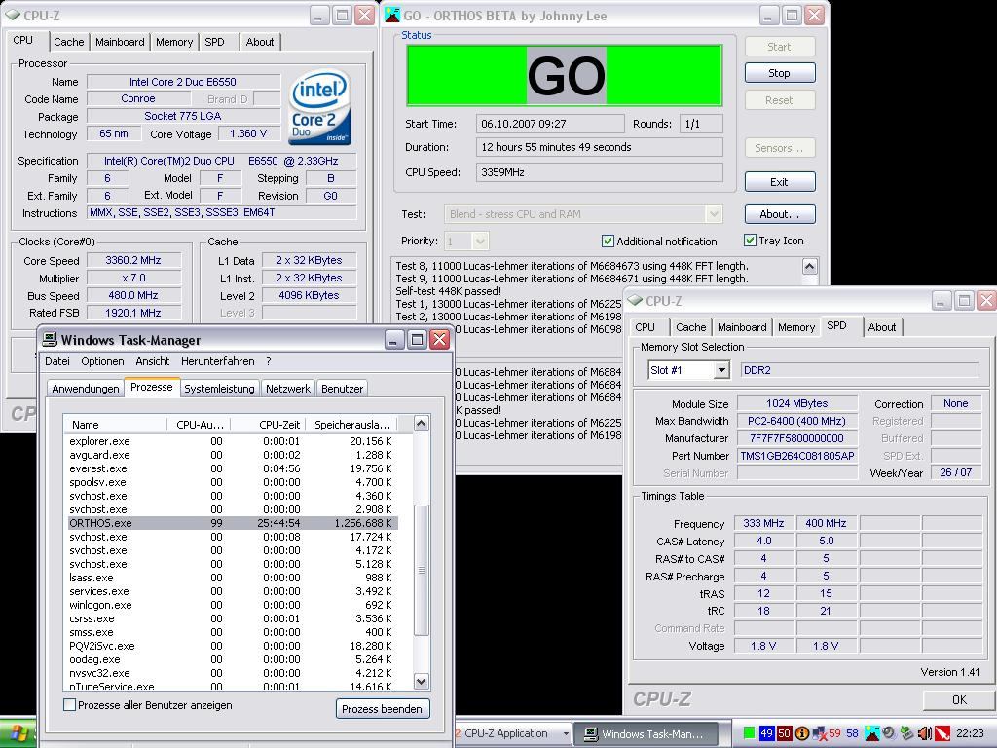Check Prozesse aller Benutzer anzeigen

(x=70, y=705)
